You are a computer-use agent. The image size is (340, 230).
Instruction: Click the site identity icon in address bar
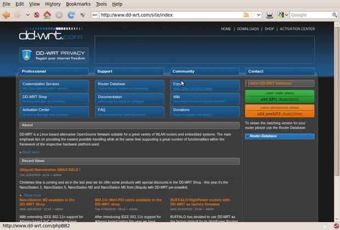coord(95,15)
